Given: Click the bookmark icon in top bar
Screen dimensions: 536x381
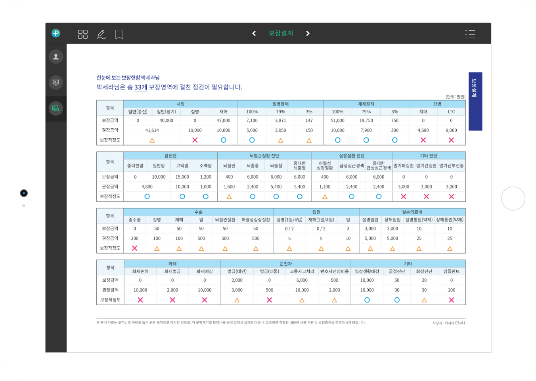Looking at the screenshot, I should (x=119, y=34).
